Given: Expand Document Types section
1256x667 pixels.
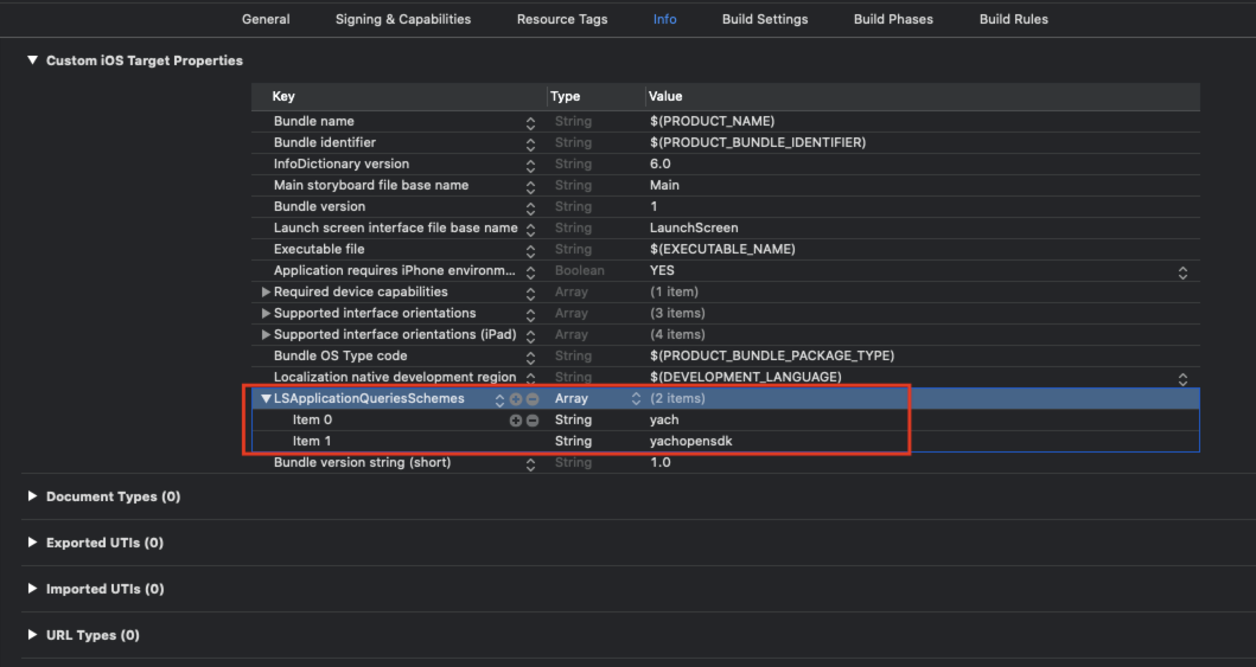Looking at the screenshot, I should (x=33, y=496).
